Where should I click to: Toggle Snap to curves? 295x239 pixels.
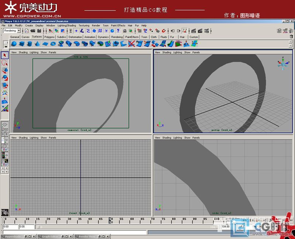point(145,31)
